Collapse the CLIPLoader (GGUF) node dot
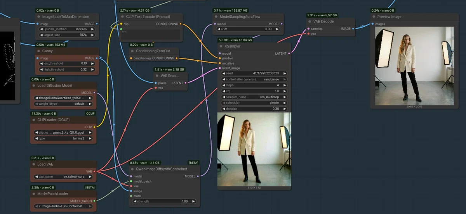This screenshot has height=214, width=466. coord(33,119)
